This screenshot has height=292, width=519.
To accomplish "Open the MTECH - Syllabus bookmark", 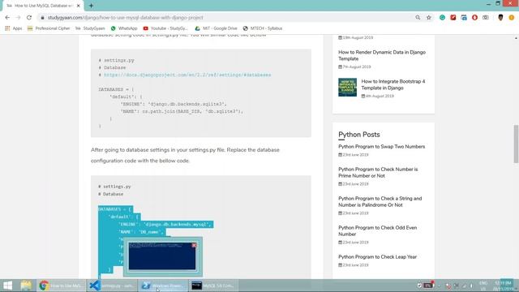I will point(263,28).
